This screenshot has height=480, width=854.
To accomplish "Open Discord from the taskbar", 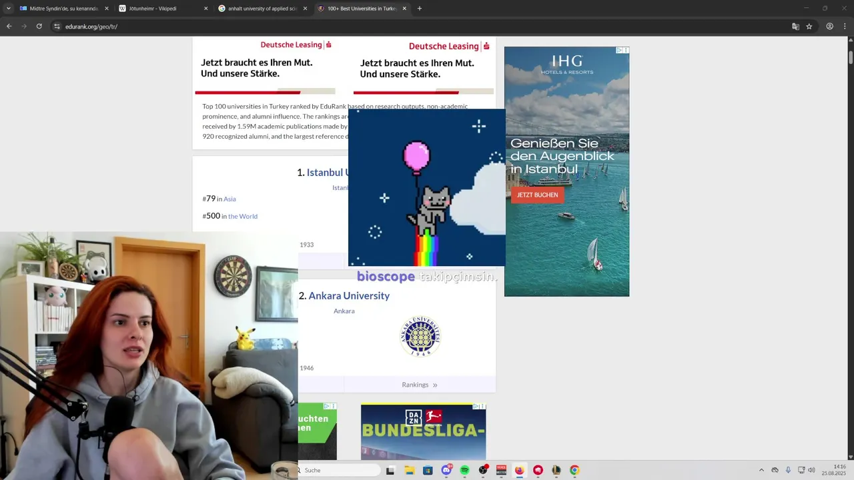I will coord(446,470).
